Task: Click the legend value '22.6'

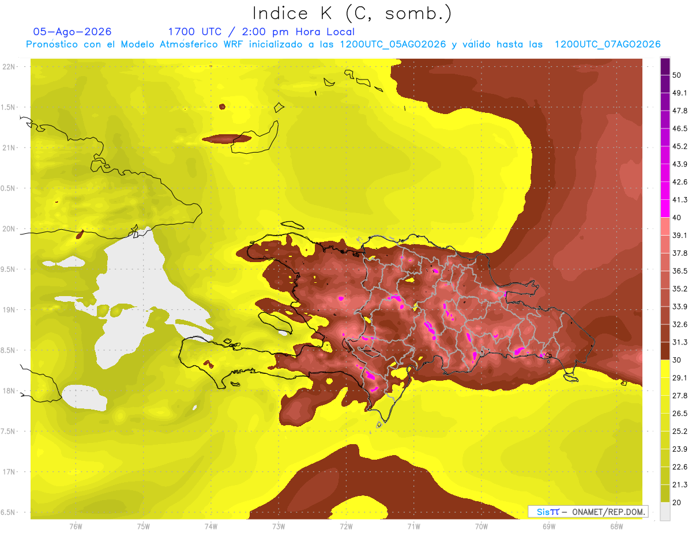Action: (x=680, y=467)
